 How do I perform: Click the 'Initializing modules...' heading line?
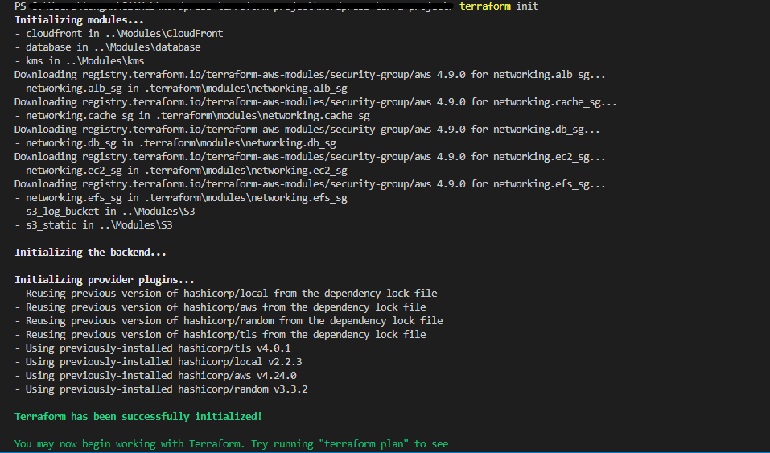pyautogui.click(x=80, y=20)
